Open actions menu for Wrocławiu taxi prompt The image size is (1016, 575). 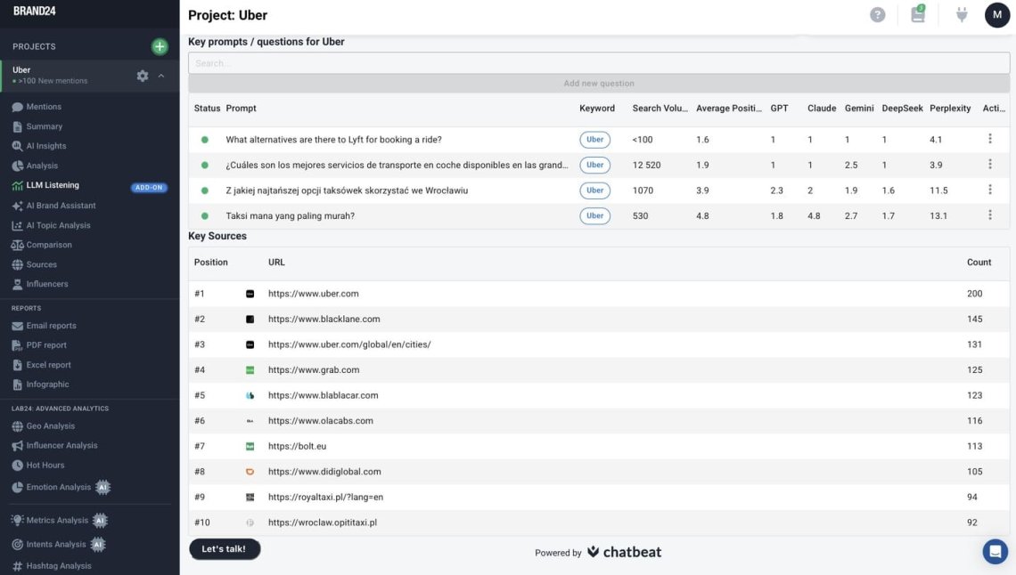point(989,190)
